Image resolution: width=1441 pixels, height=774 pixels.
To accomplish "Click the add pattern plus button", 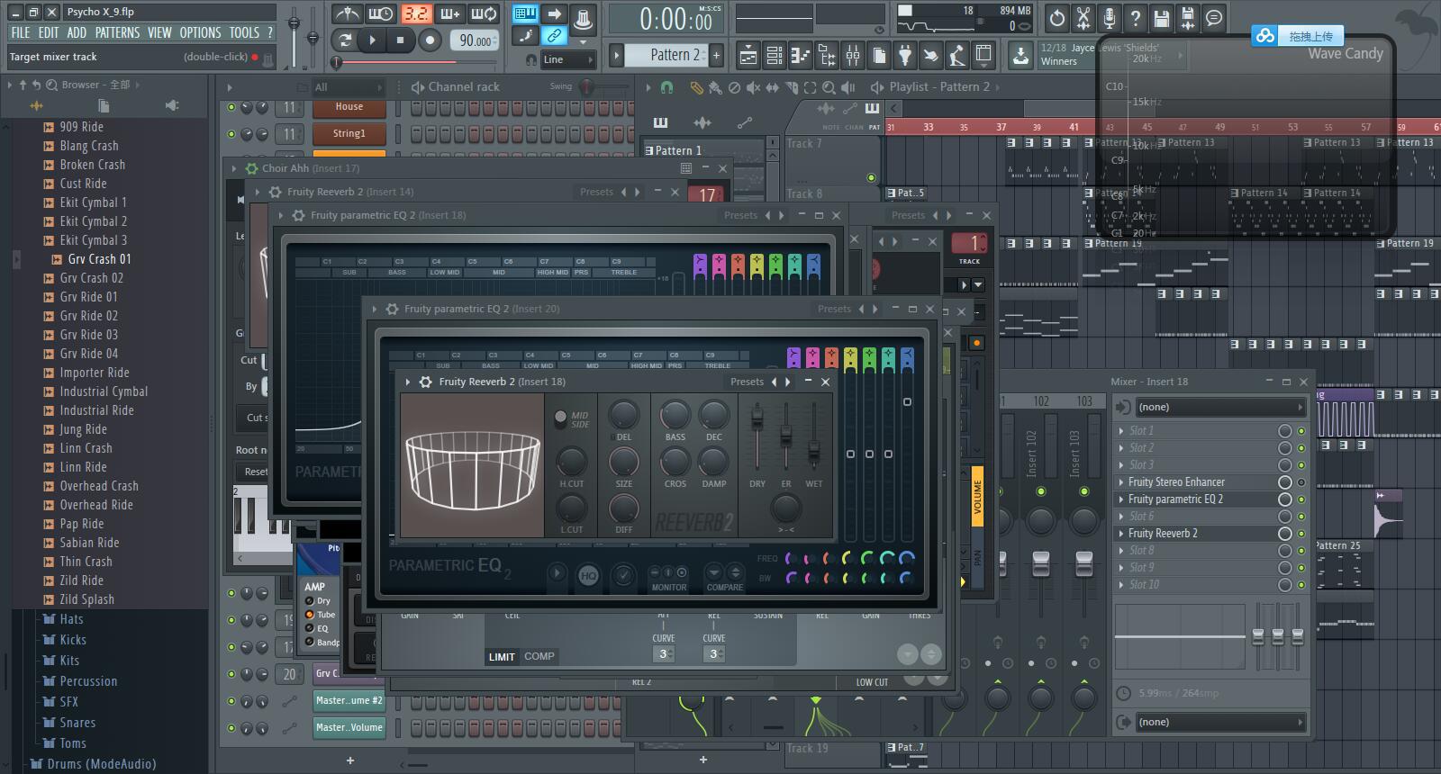I will pyautogui.click(x=717, y=55).
